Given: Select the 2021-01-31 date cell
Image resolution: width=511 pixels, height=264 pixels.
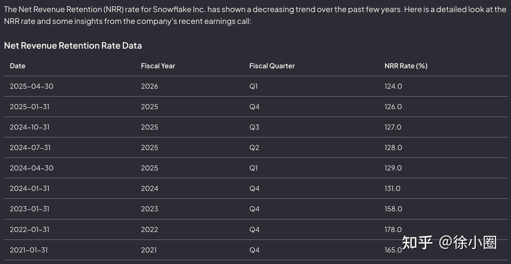Looking at the screenshot, I should 29,250.
